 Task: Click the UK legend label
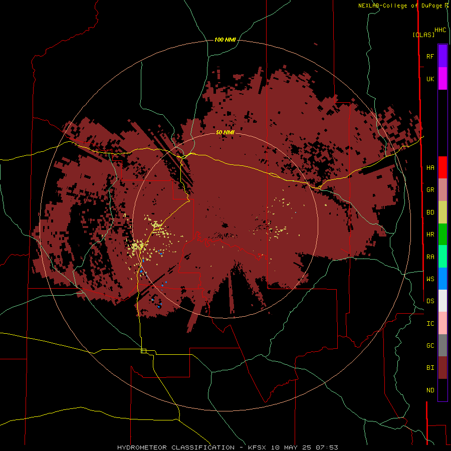tap(430, 79)
